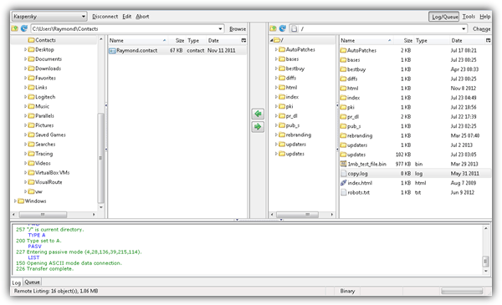Open the Kaspersky site dropdown
This screenshot has width=502, height=305.
pyautogui.click(x=83, y=17)
